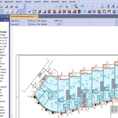Select the triangle shape tool
Viewport: 118px width, 118px height.
[x=45, y=12]
